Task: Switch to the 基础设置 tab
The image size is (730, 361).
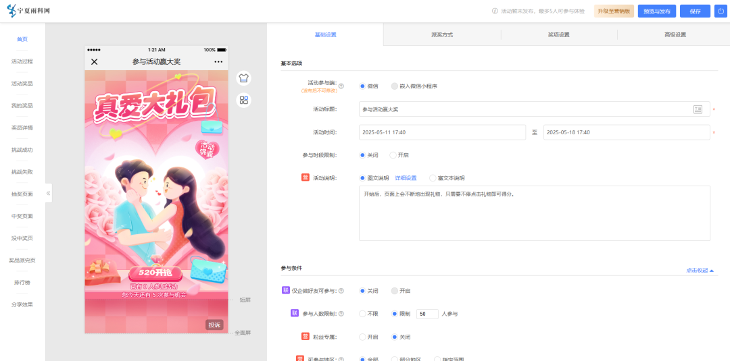Action: tap(325, 34)
